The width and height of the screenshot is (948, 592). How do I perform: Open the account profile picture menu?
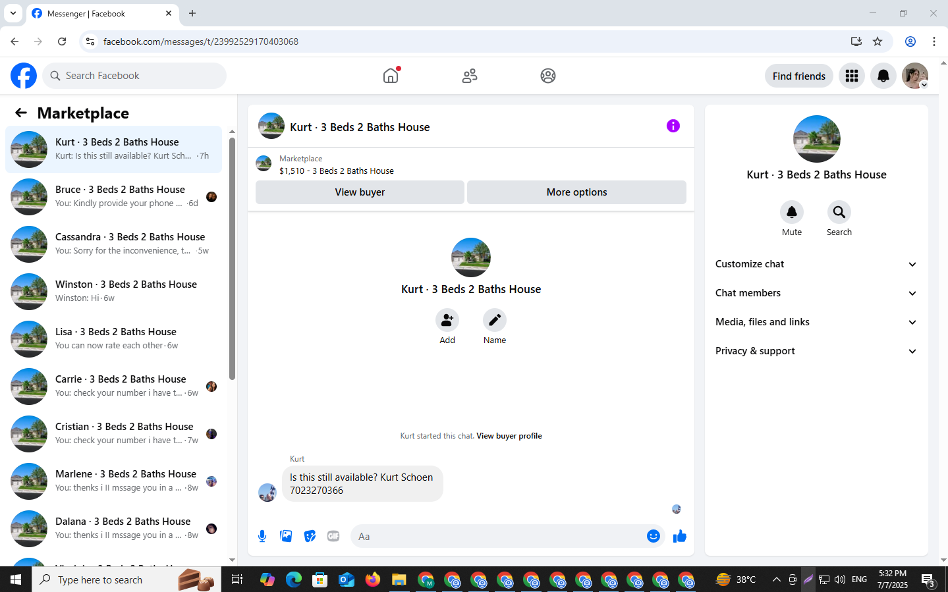click(915, 76)
